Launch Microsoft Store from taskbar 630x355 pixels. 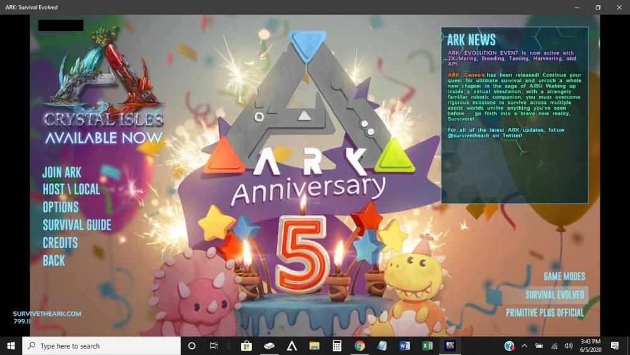[x=246, y=346]
